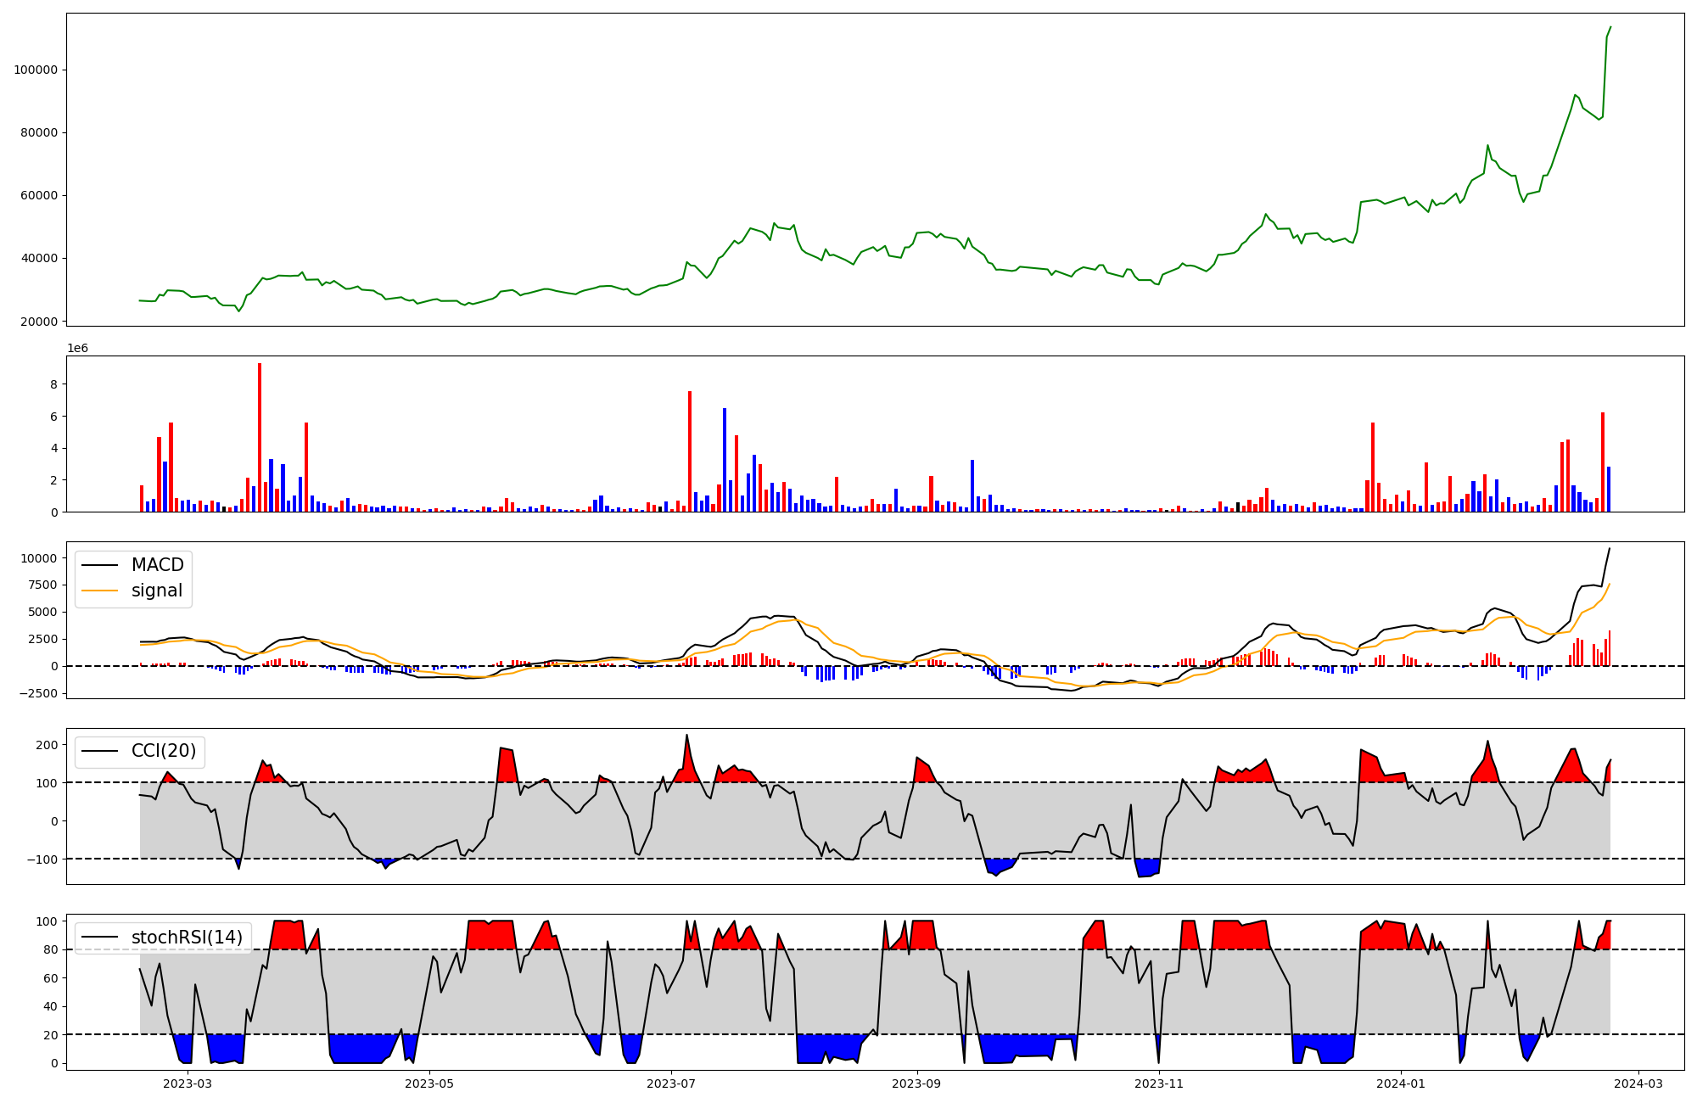Click the highest CCI peak near 2023-07
1697x1103 pixels.
click(686, 736)
